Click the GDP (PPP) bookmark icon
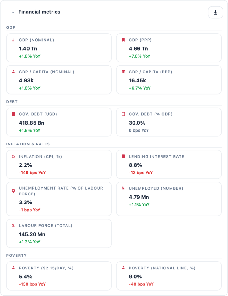Image resolution: width=228 pixels, height=296 pixels. tap(123, 40)
